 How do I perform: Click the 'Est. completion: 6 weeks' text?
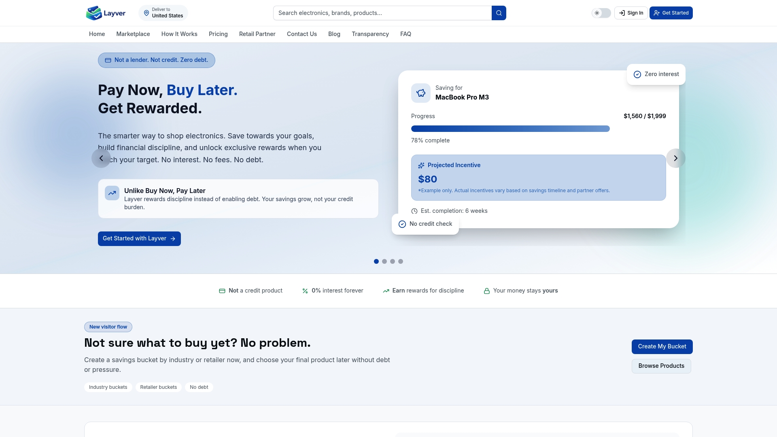(x=454, y=211)
